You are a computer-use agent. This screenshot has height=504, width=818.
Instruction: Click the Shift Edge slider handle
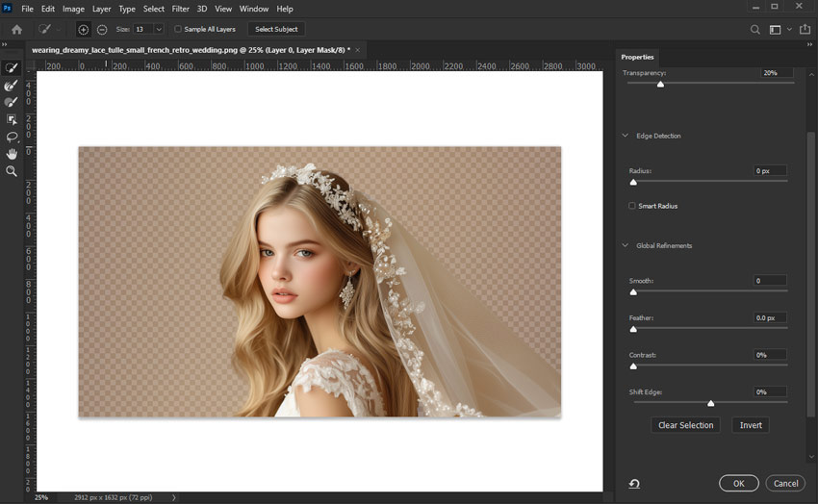point(710,403)
